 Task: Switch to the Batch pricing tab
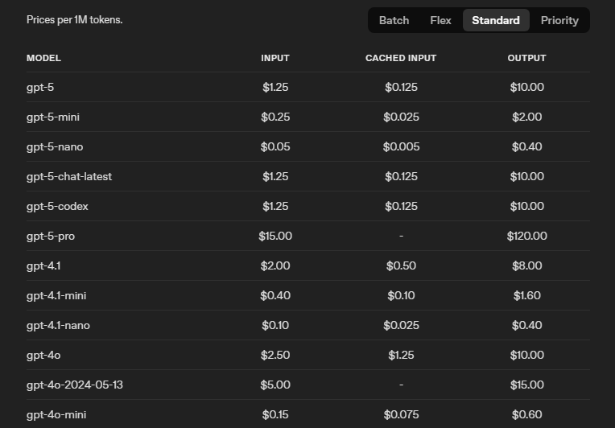coord(394,20)
